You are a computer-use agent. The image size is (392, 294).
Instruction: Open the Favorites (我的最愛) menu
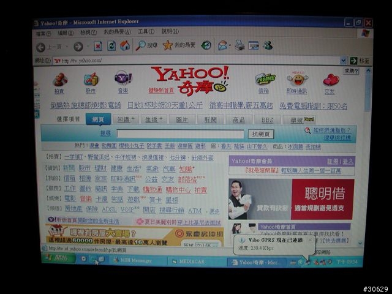pos(117,32)
